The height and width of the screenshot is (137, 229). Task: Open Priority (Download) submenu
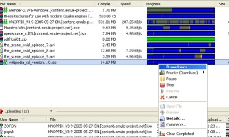(183, 73)
